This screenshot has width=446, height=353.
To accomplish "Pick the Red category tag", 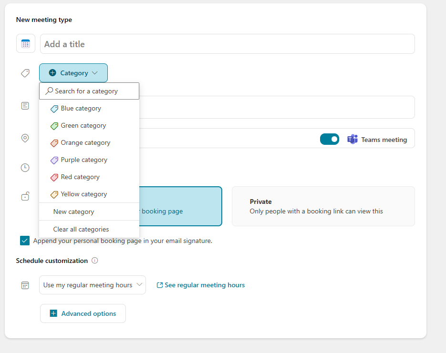I will pos(80,177).
